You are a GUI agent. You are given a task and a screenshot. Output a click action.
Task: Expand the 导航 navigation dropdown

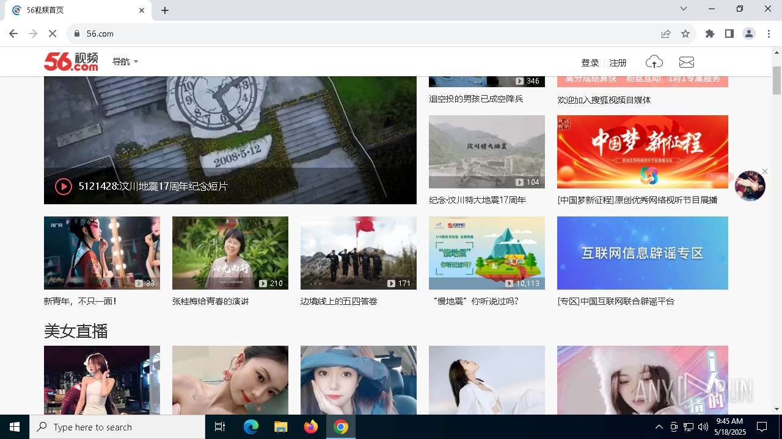(125, 62)
